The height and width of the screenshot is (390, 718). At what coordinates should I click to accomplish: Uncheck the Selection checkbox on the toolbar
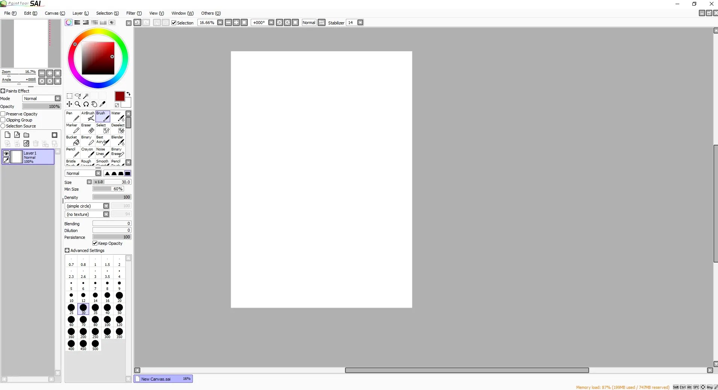point(173,23)
